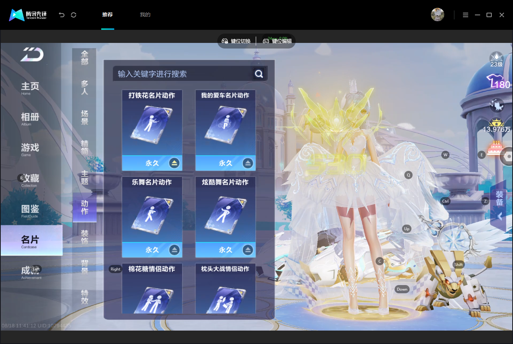
Task: Open 相册 Album section
Action: pyautogui.click(x=30, y=119)
